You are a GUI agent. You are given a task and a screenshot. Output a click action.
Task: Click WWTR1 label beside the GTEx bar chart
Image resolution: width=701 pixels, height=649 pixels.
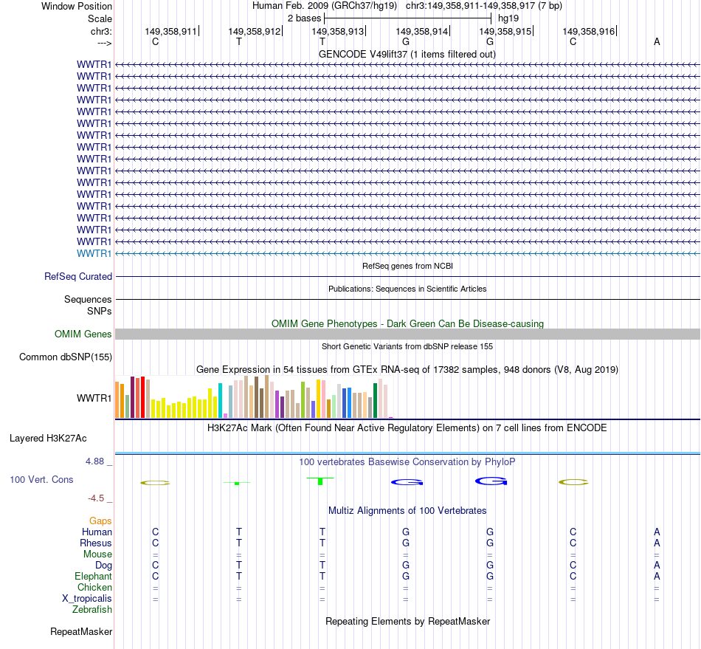pyautogui.click(x=94, y=398)
